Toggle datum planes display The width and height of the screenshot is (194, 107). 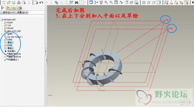(166, 2)
